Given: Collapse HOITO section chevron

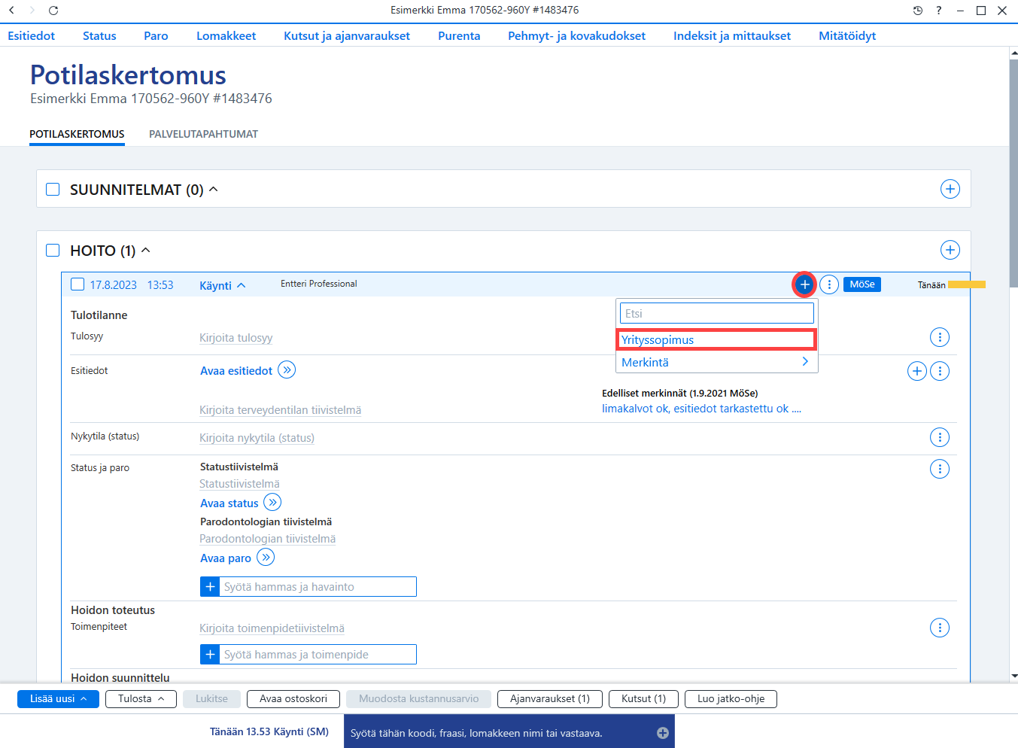Looking at the screenshot, I should 146,250.
